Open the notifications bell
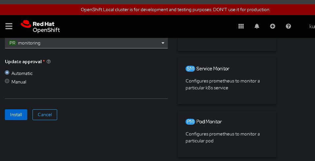 click(x=257, y=26)
